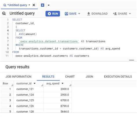Click the editor resize handle bar
Image resolution: width=137 pixels, height=117 pixels.
(x=132, y=60)
